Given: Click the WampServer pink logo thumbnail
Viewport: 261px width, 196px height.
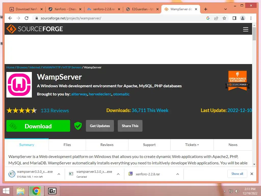Looking at the screenshot, I should click(x=19, y=85).
